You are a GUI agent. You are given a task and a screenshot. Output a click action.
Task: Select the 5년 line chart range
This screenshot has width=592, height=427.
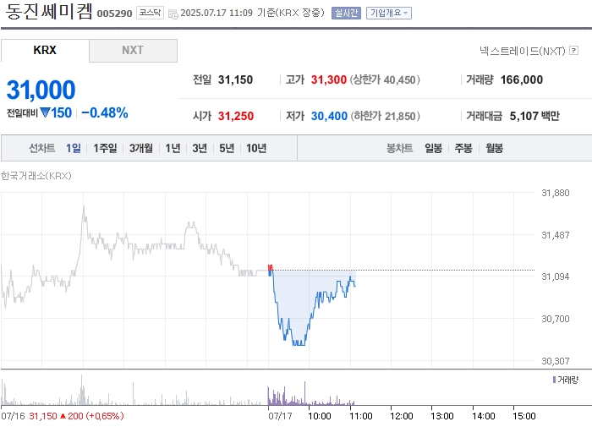pos(227,148)
